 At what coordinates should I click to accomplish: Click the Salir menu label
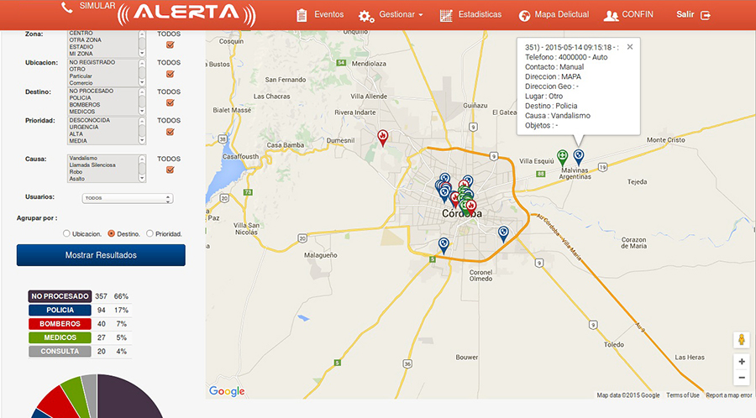pos(685,14)
